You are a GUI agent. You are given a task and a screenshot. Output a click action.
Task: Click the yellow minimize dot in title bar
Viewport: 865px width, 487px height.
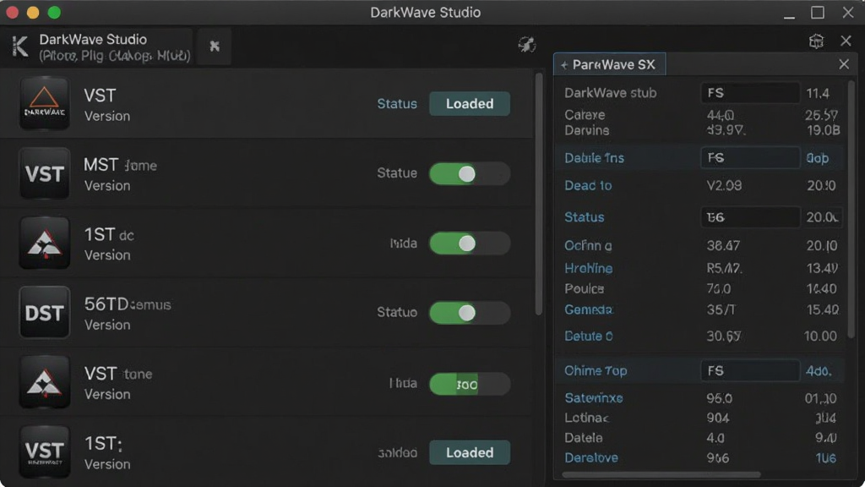[33, 12]
